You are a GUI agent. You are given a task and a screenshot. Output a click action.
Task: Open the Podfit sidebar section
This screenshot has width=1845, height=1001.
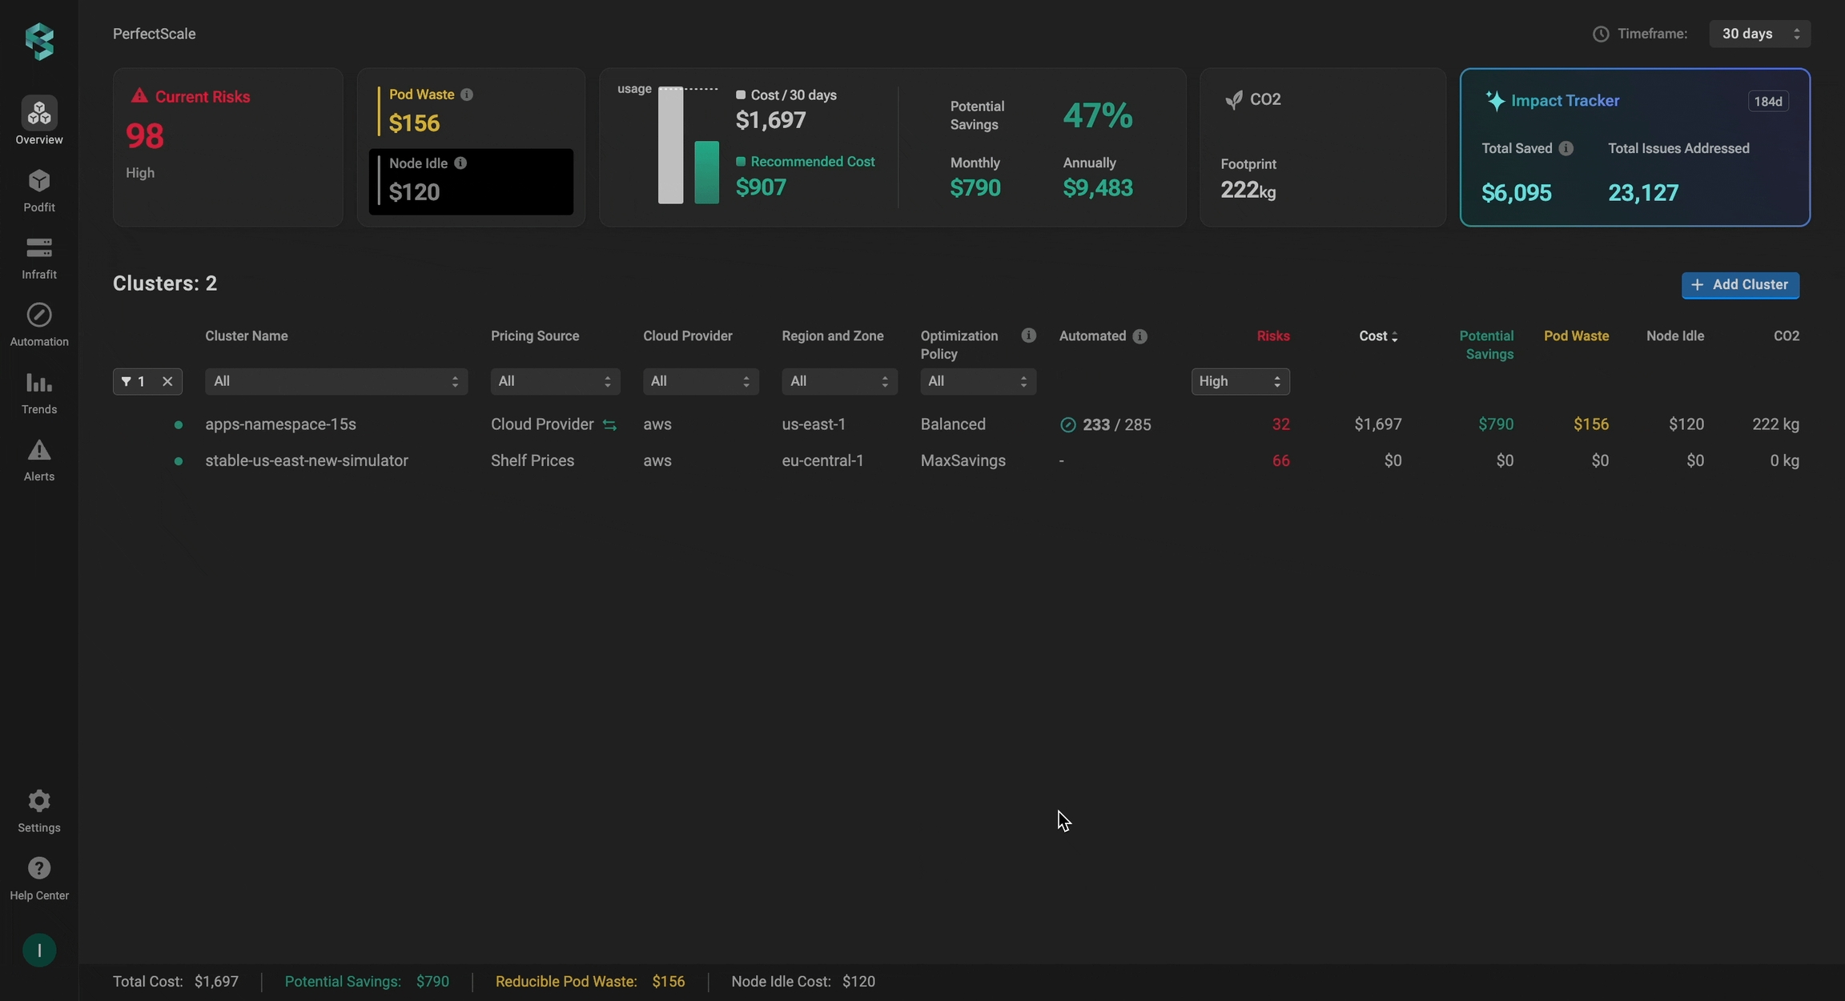click(x=38, y=191)
